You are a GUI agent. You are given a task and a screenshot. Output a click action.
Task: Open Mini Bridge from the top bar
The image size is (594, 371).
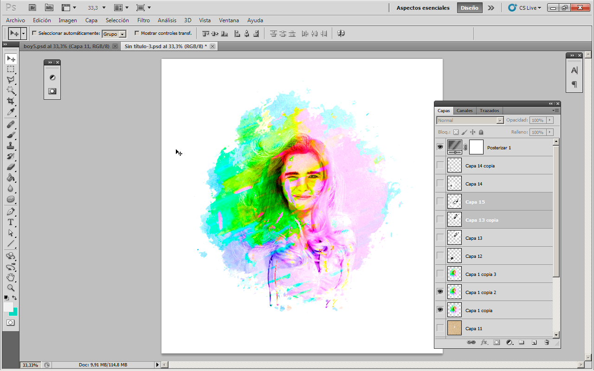49,7
